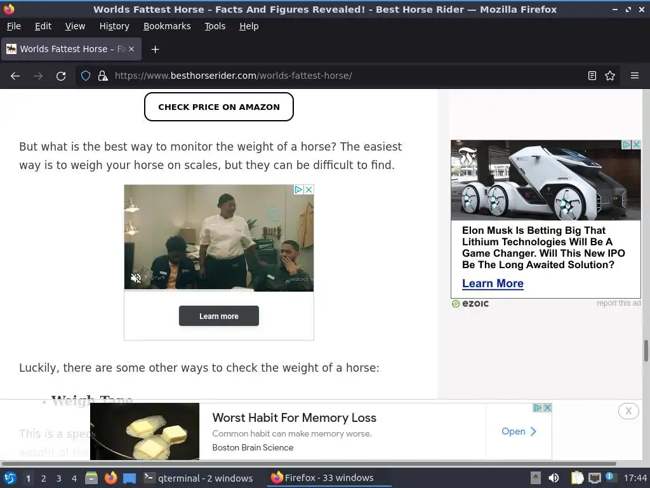Open a new tab with plus button
The image size is (650, 488).
pyautogui.click(x=155, y=50)
